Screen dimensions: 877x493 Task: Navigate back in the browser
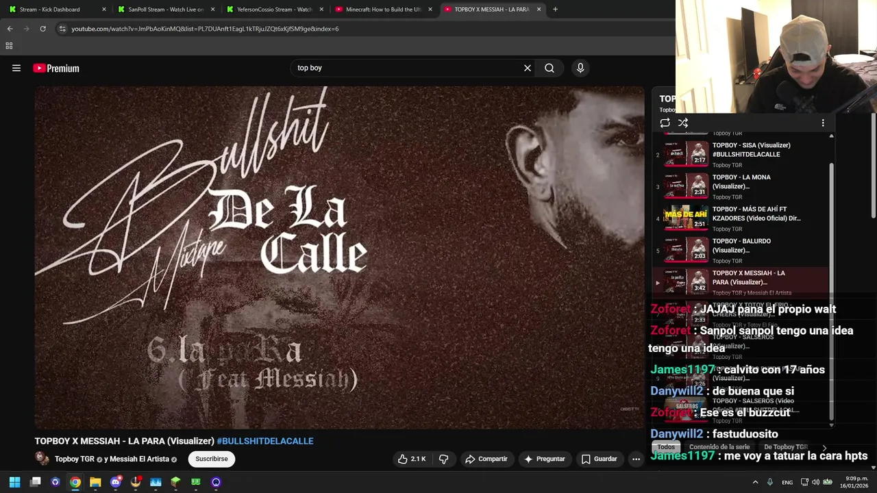10,29
